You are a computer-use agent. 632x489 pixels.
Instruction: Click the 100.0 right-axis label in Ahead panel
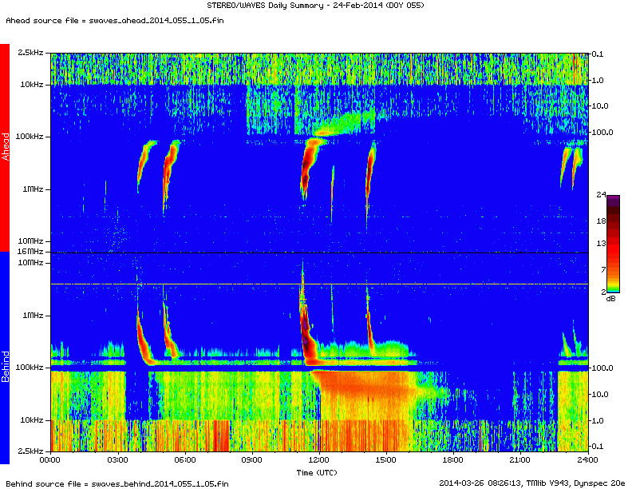pyautogui.click(x=602, y=133)
